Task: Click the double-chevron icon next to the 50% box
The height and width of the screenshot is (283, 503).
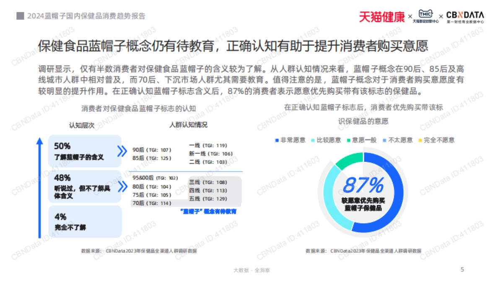Action: point(122,151)
